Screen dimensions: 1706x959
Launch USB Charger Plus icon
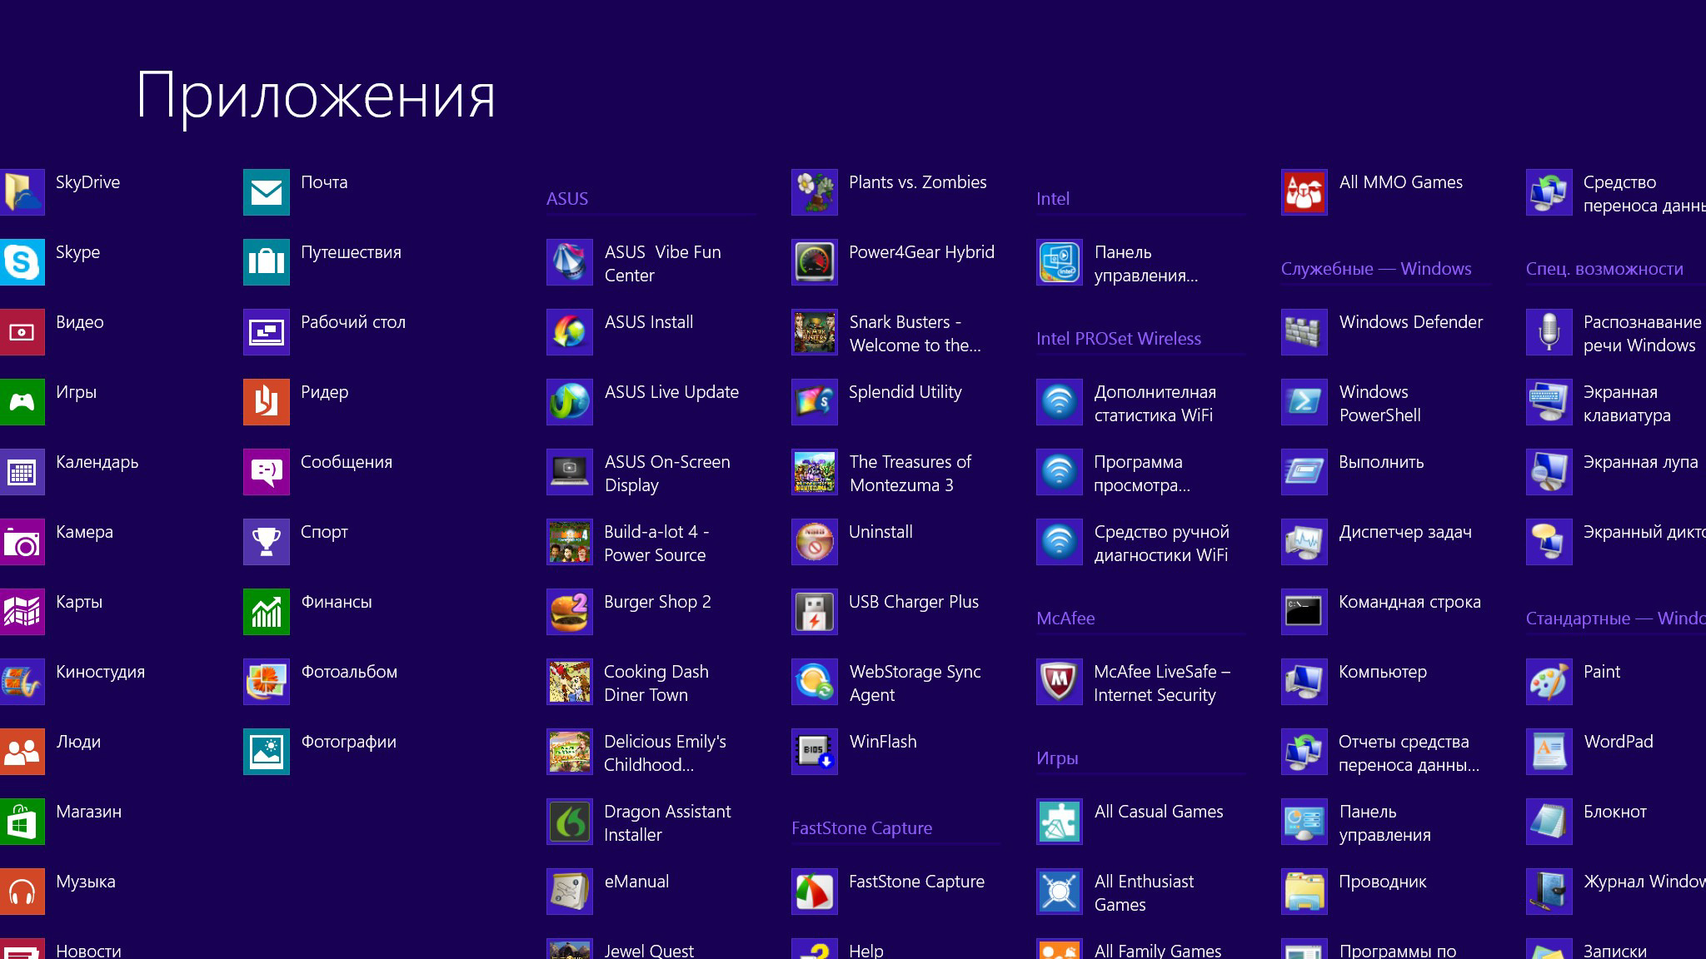pos(814,612)
